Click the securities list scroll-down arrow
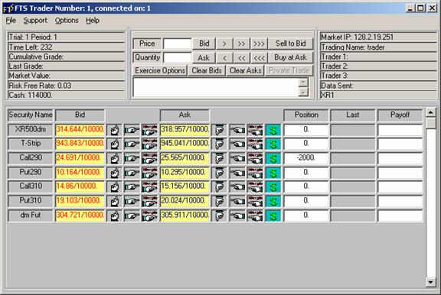 430,282
